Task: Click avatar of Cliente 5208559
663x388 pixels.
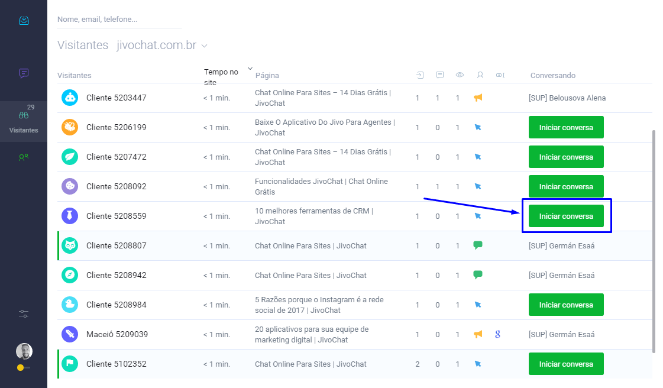Action: point(70,216)
